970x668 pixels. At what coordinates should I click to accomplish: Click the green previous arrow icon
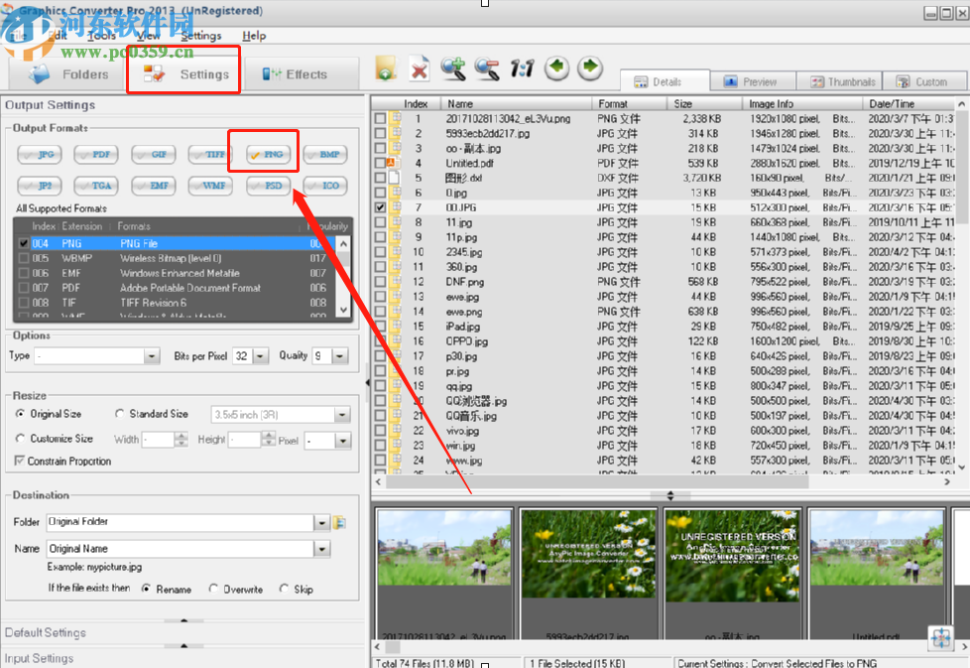pyautogui.click(x=557, y=67)
